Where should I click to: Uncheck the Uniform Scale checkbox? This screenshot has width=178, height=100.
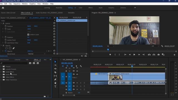[x=28, y=34]
